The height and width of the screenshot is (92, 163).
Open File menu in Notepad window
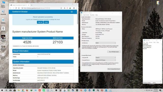pos(144,42)
